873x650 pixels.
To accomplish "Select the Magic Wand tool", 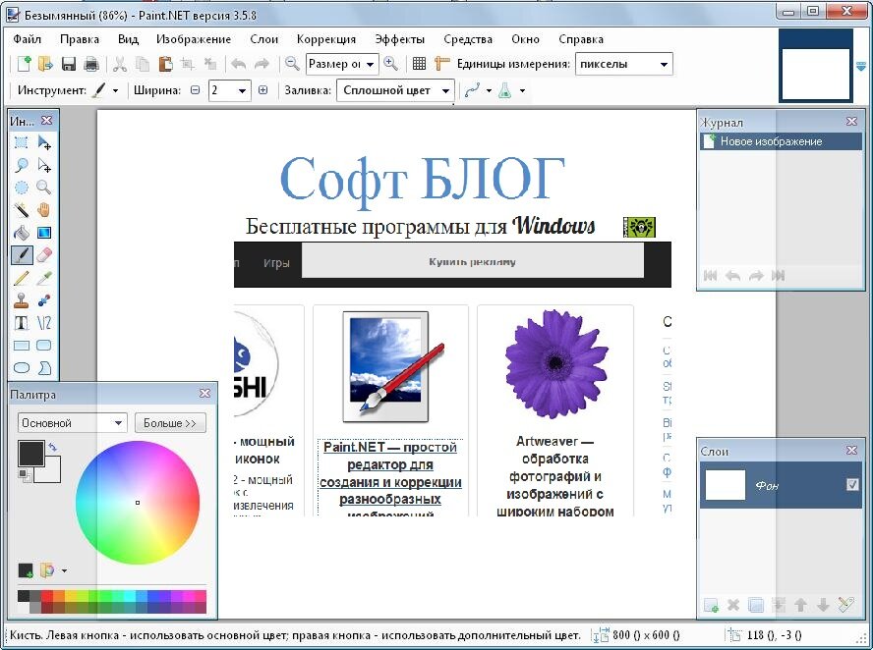I will [22, 210].
